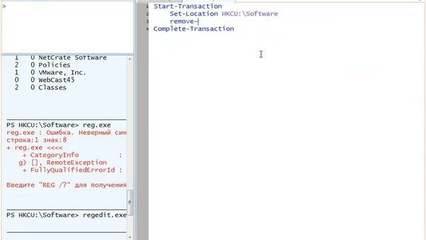Click the Start-Transaction line in script editor

(x=188, y=6)
